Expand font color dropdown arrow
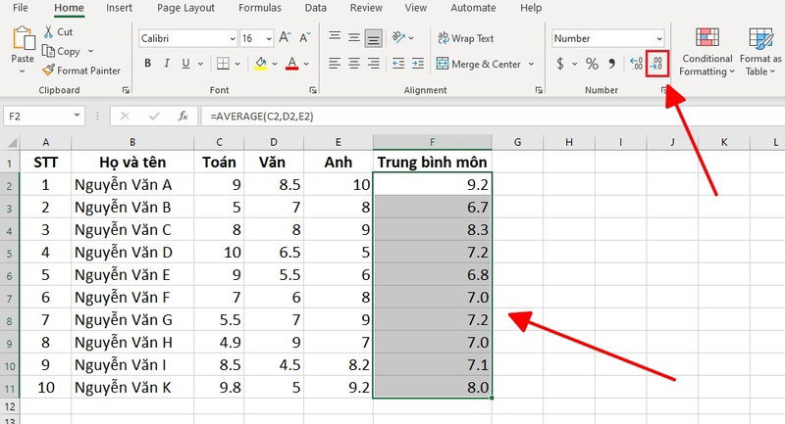 (306, 64)
